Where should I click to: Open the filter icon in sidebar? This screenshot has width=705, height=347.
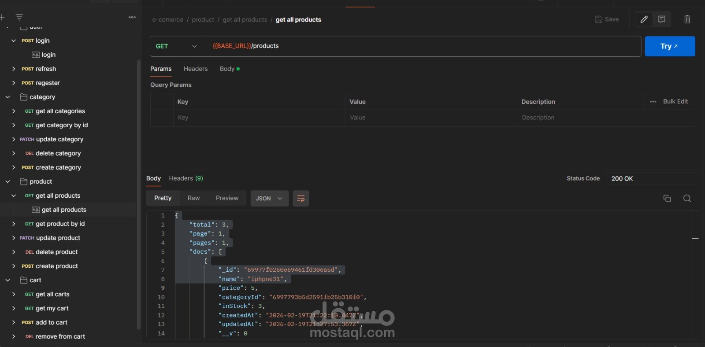19,17
